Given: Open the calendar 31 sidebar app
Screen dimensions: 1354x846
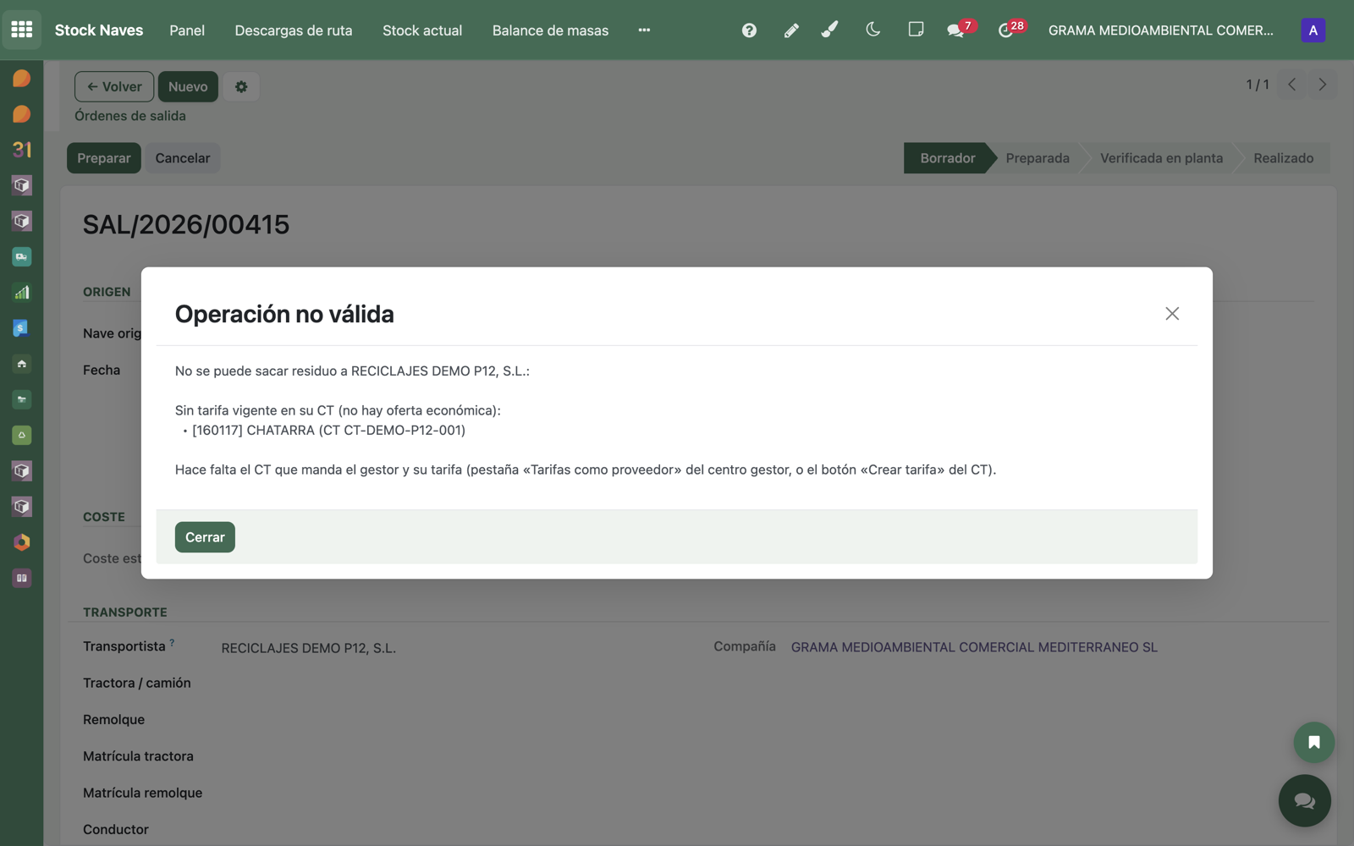Looking at the screenshot, I should [x=22, y=150].
